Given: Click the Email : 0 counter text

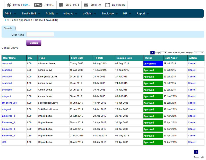Looking at the screenshot, I should click(96, 5).
